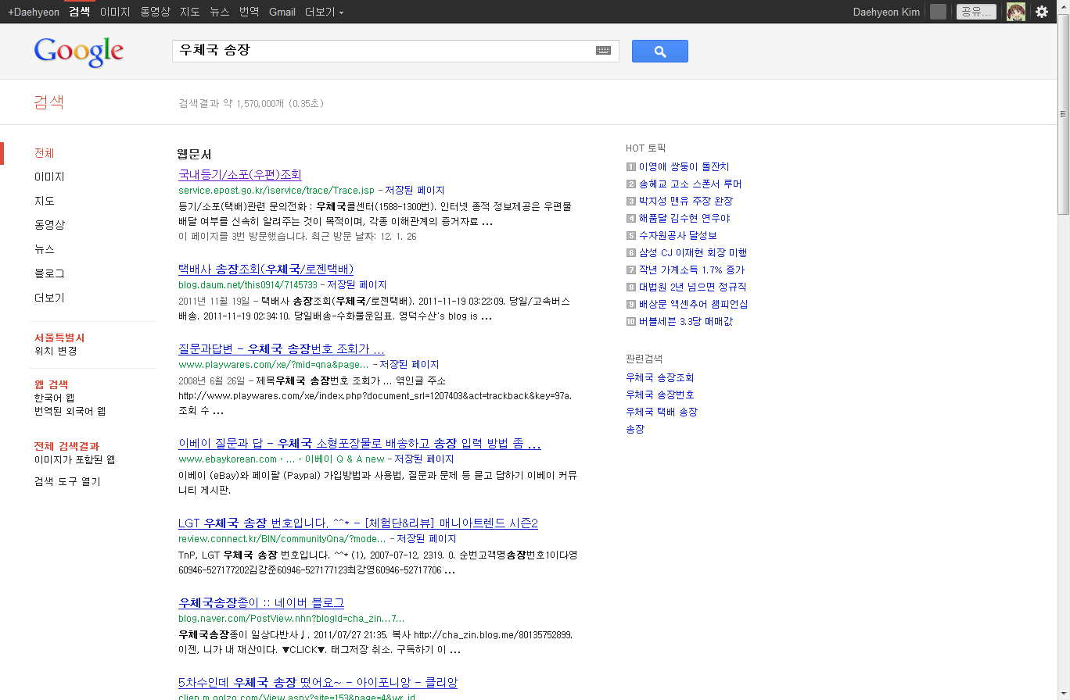Open the 국내등기/소포(우편)조회 result
This screenshot has height=700, width=1070.
(x=240, y=174)
